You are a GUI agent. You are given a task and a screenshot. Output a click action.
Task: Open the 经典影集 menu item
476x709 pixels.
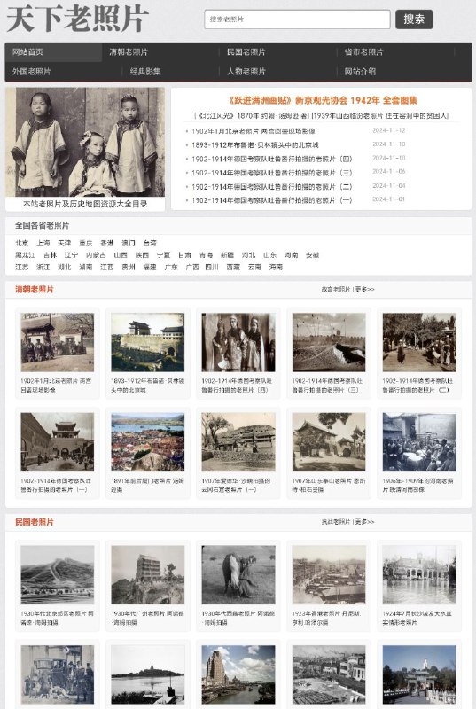(x=145, y=72)
